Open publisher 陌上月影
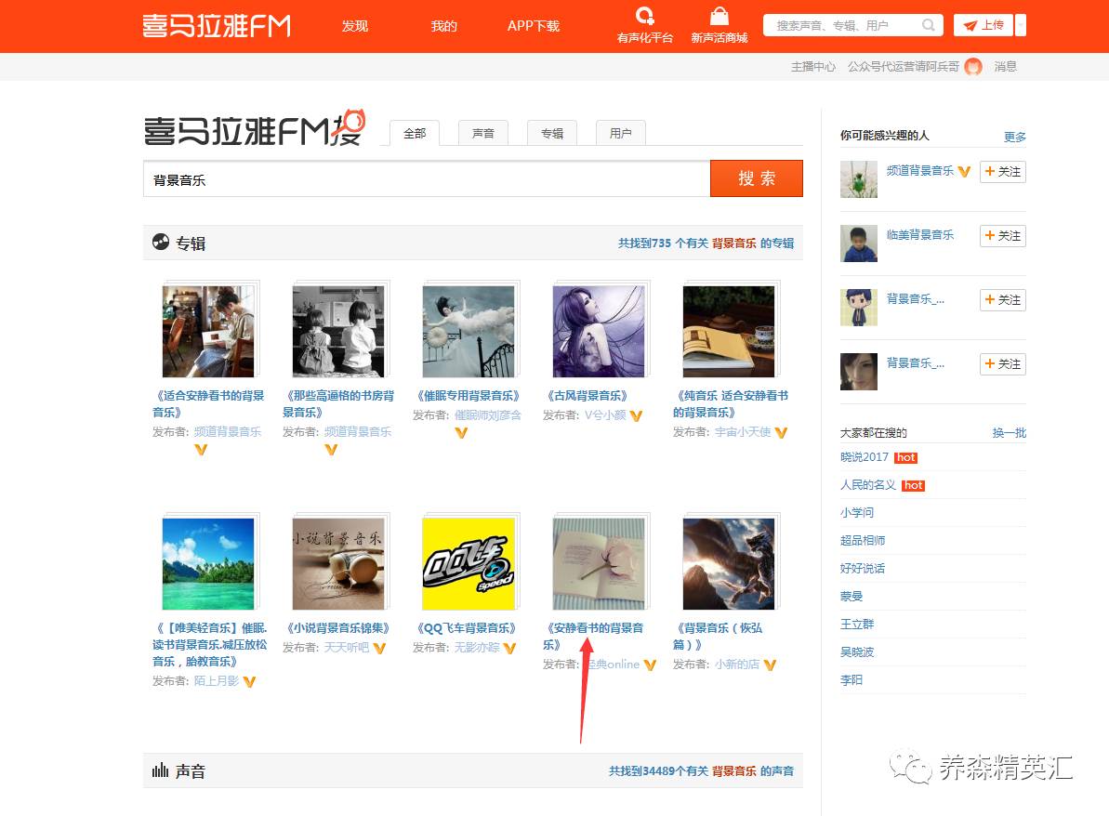Image resolution: width=1109 pixels, height=816 pixels. (x=217, y=681)
